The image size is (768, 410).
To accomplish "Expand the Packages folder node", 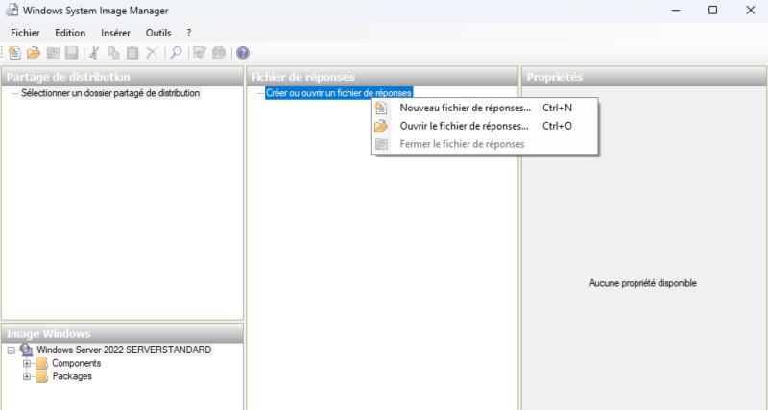I will 27,376.
